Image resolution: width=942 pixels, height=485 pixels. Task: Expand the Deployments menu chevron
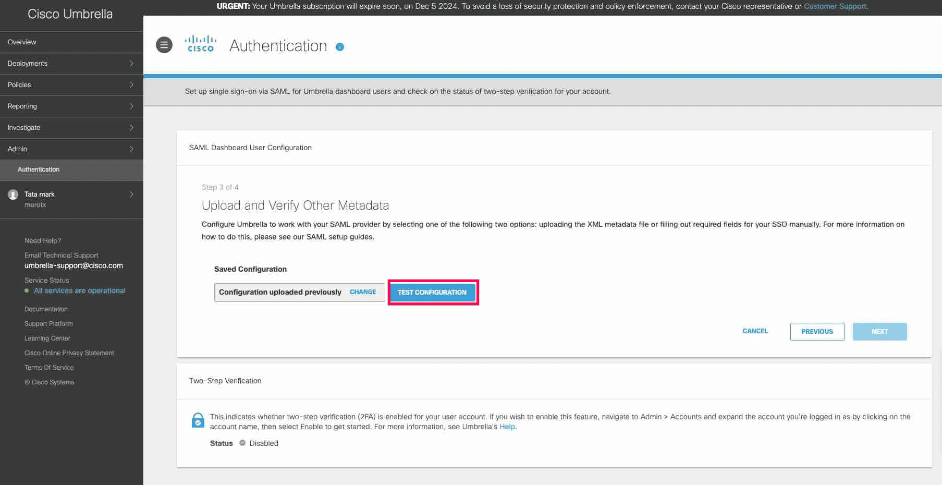[x=131, y=63]
